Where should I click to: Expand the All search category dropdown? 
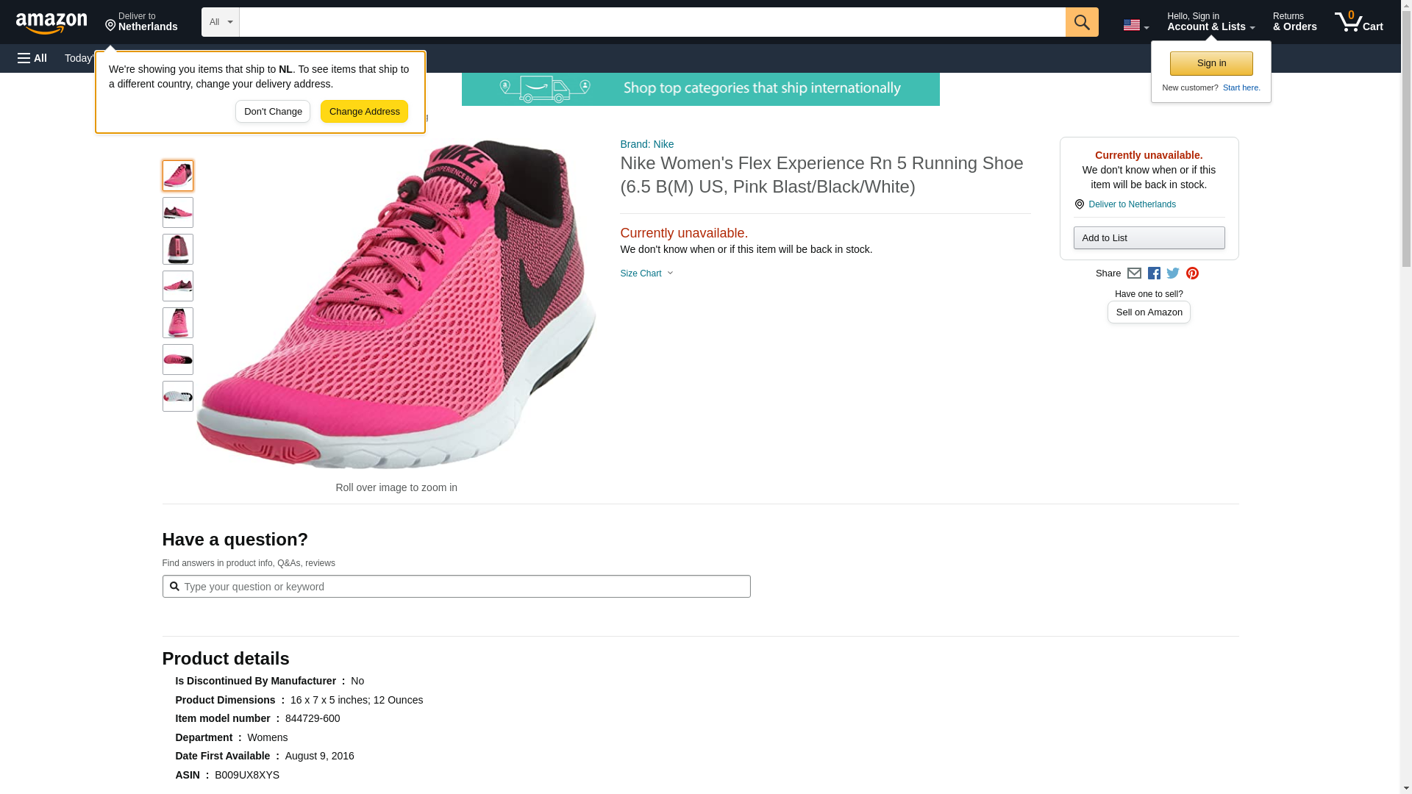tap(220, 22)
